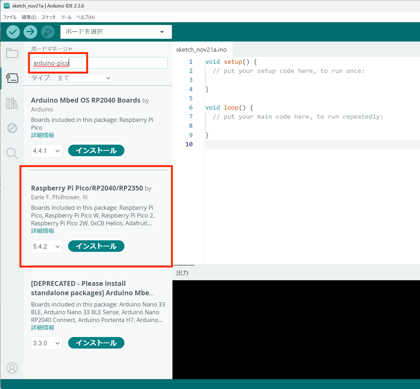The image size is (420, 389).
Task: Open the Sketchbook folder icon in the sidebar
Action: coord(12,53)
